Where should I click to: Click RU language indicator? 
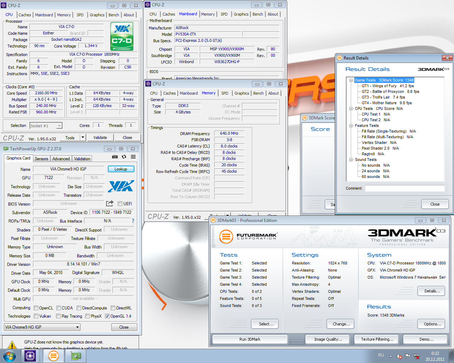pos(381,355)
